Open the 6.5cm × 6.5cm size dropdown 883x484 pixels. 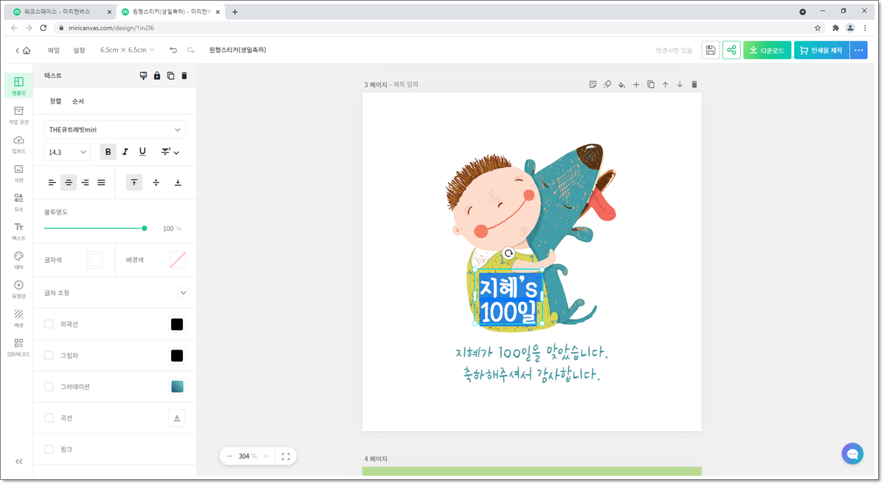(128, 50)
